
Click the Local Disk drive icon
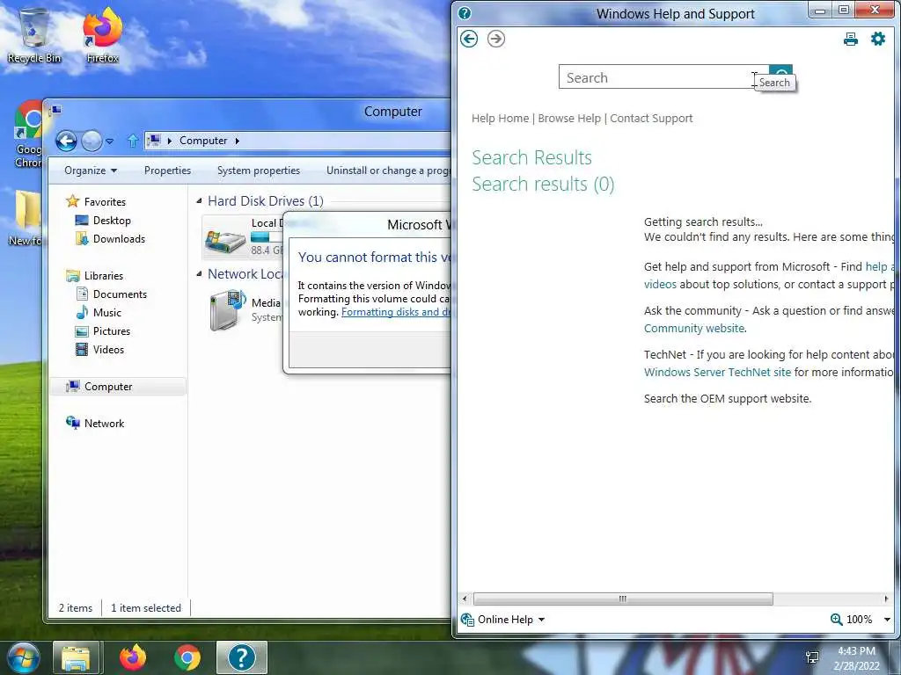tap(225, 240)
